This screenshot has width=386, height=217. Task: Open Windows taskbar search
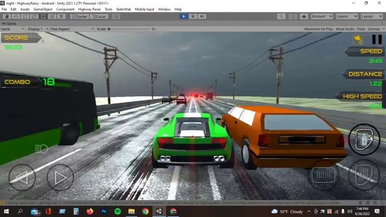(x=20, y=212)
